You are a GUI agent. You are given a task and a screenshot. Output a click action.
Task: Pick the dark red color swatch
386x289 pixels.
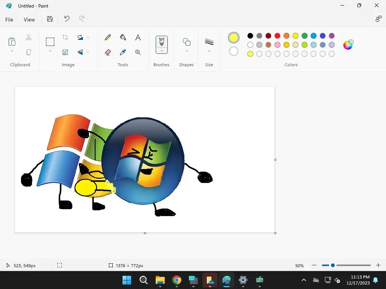click(x=268, y=36)
